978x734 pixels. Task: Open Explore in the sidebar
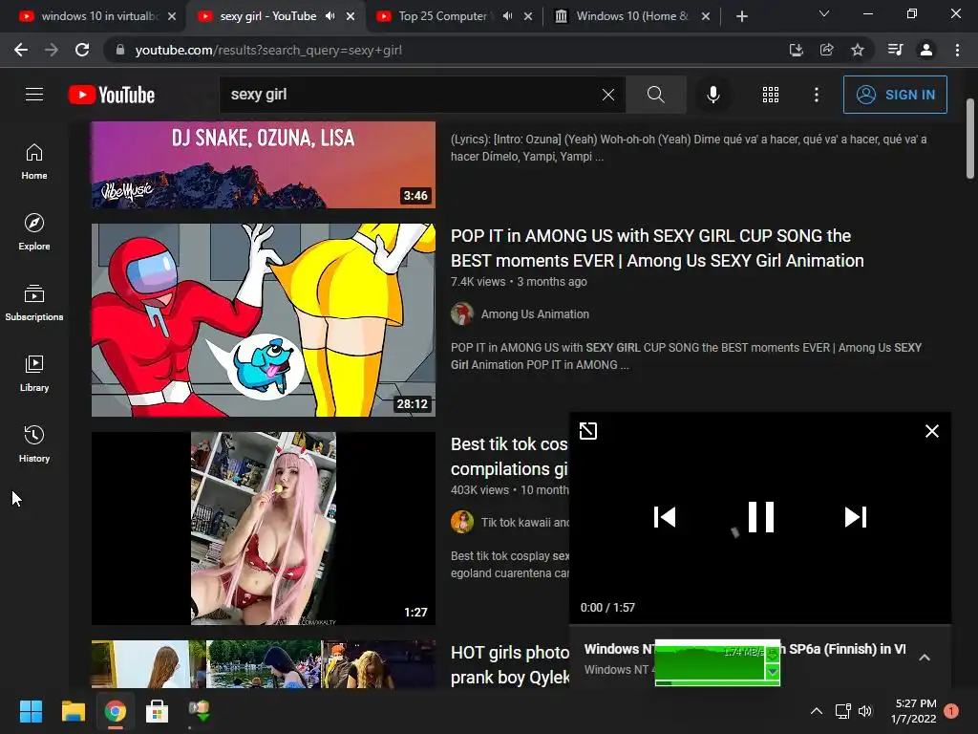(x=34, y=232)
